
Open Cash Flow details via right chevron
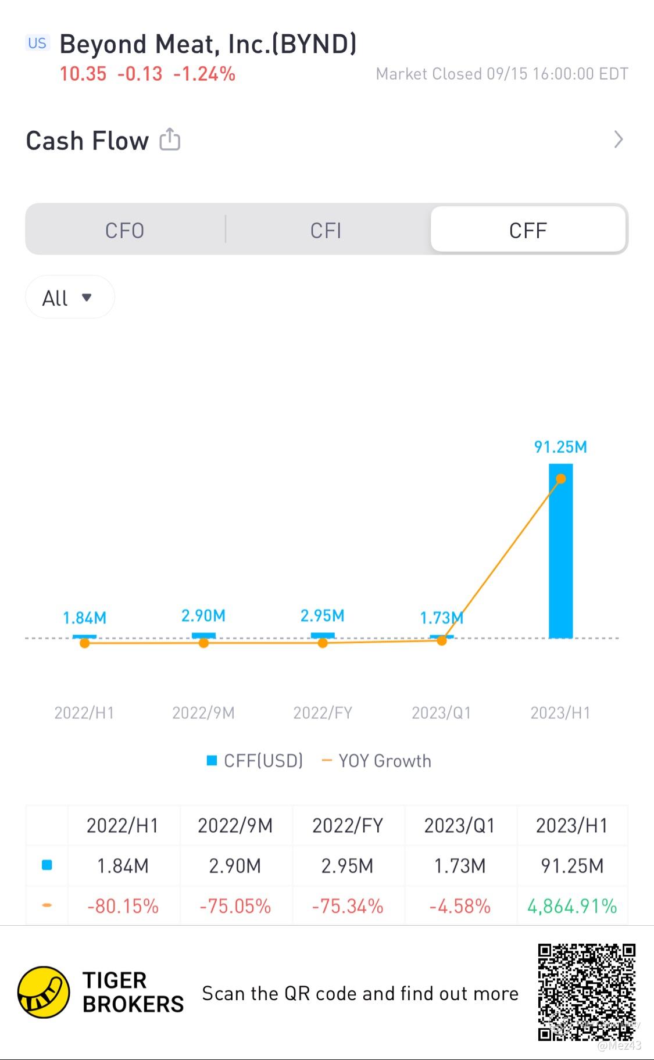(619, 139)
